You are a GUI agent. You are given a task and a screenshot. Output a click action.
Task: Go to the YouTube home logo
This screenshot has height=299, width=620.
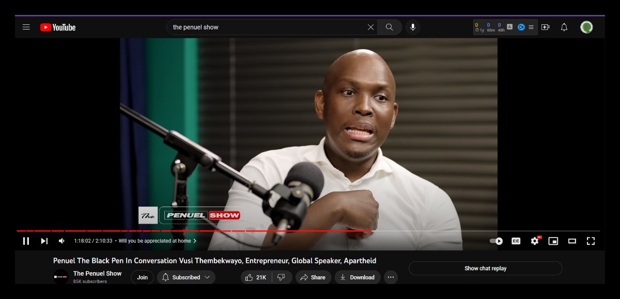pos(57,27)
